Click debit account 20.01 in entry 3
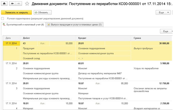Screen dimensions: 173x110 pos(29,83)
